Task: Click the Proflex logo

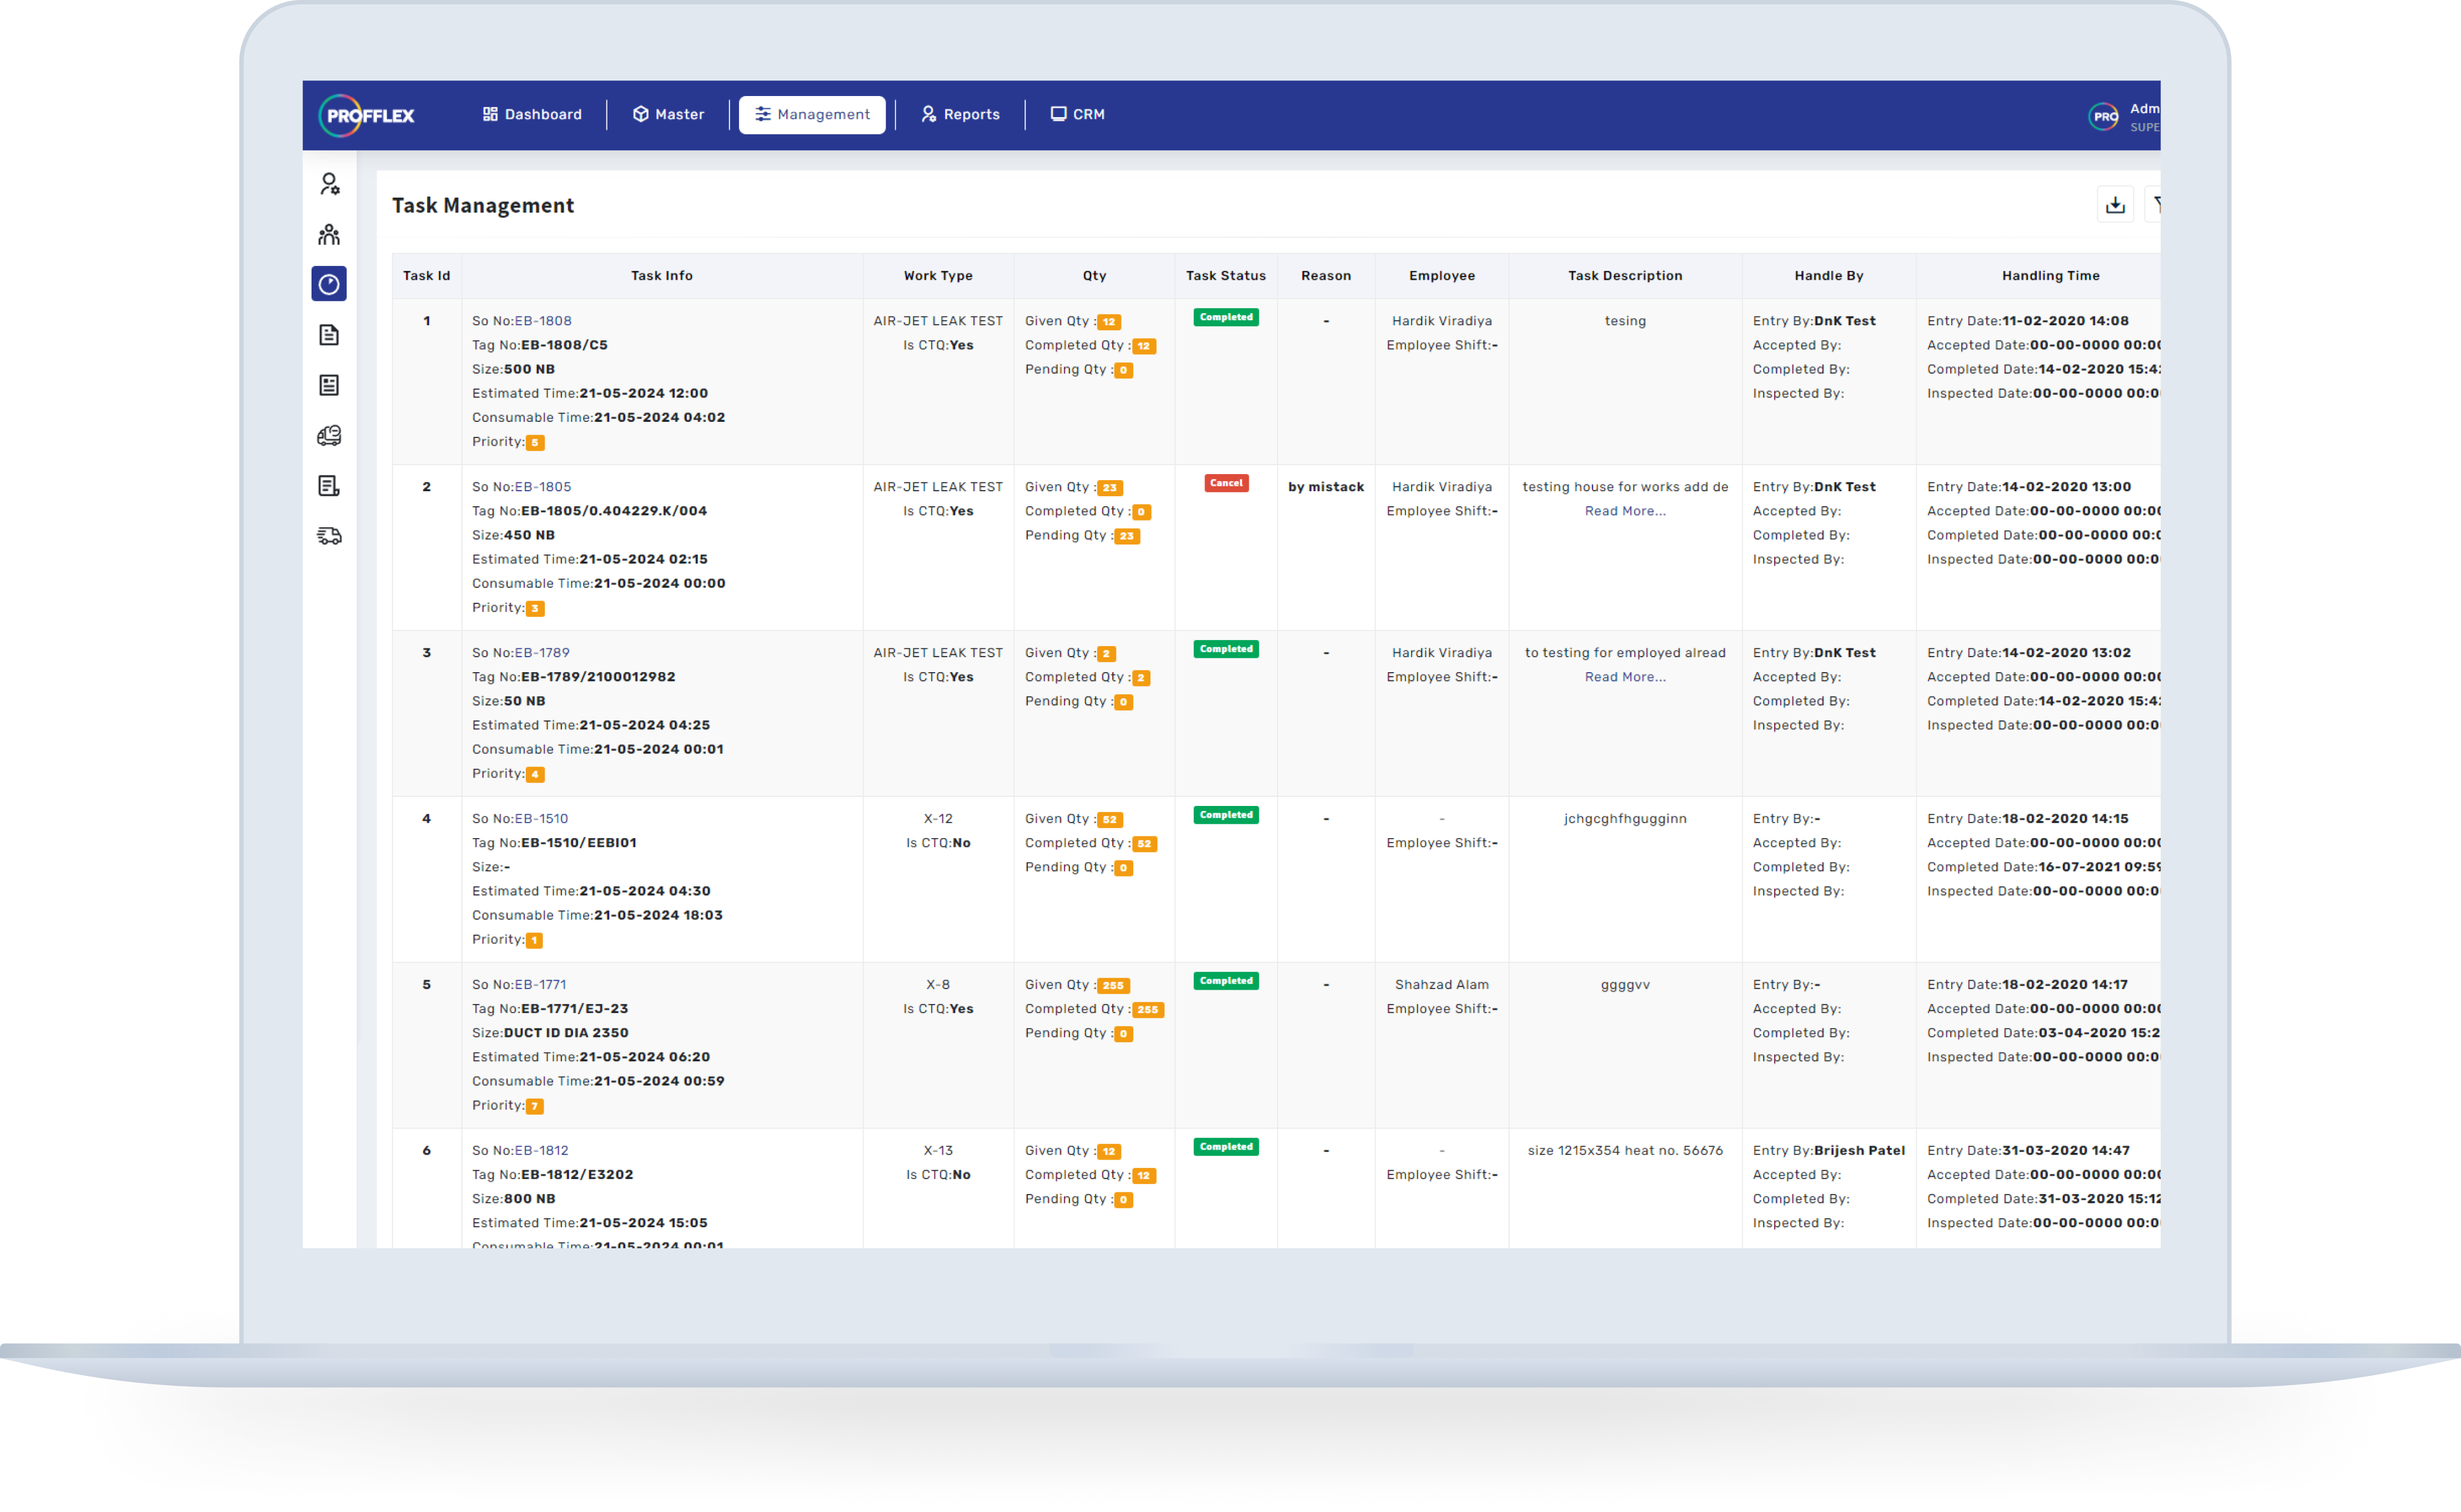Action: (x=367, y=115)
